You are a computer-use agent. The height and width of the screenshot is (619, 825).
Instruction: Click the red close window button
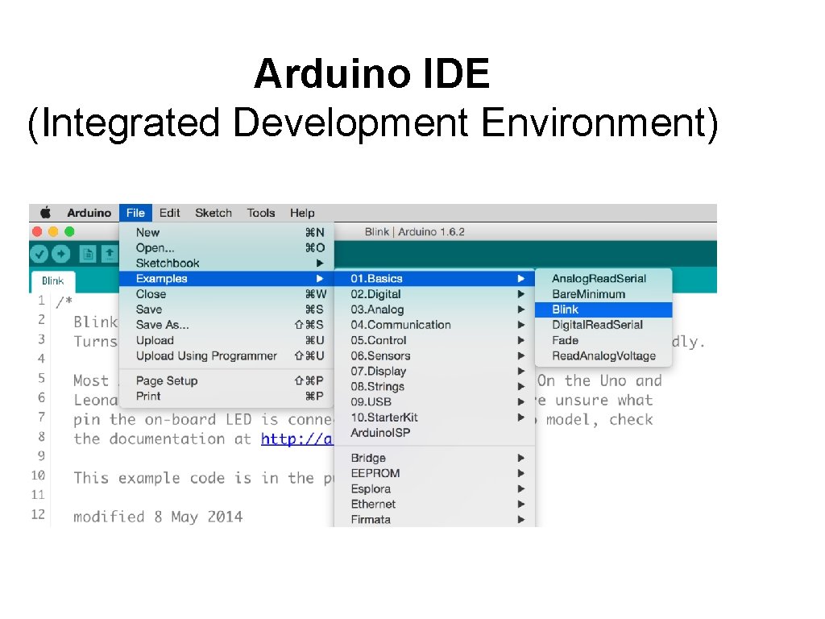pyautogui.click(x=37, y=231)
